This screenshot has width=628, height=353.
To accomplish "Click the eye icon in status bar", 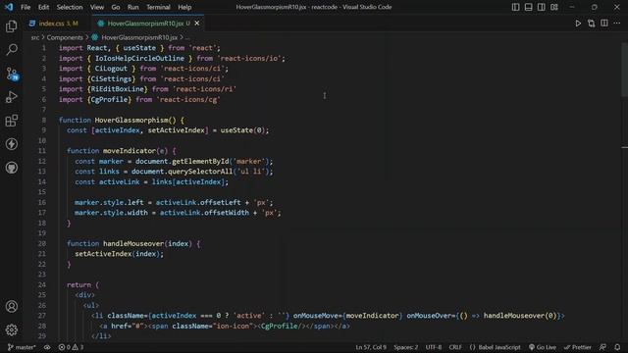I will click(47, 347).
